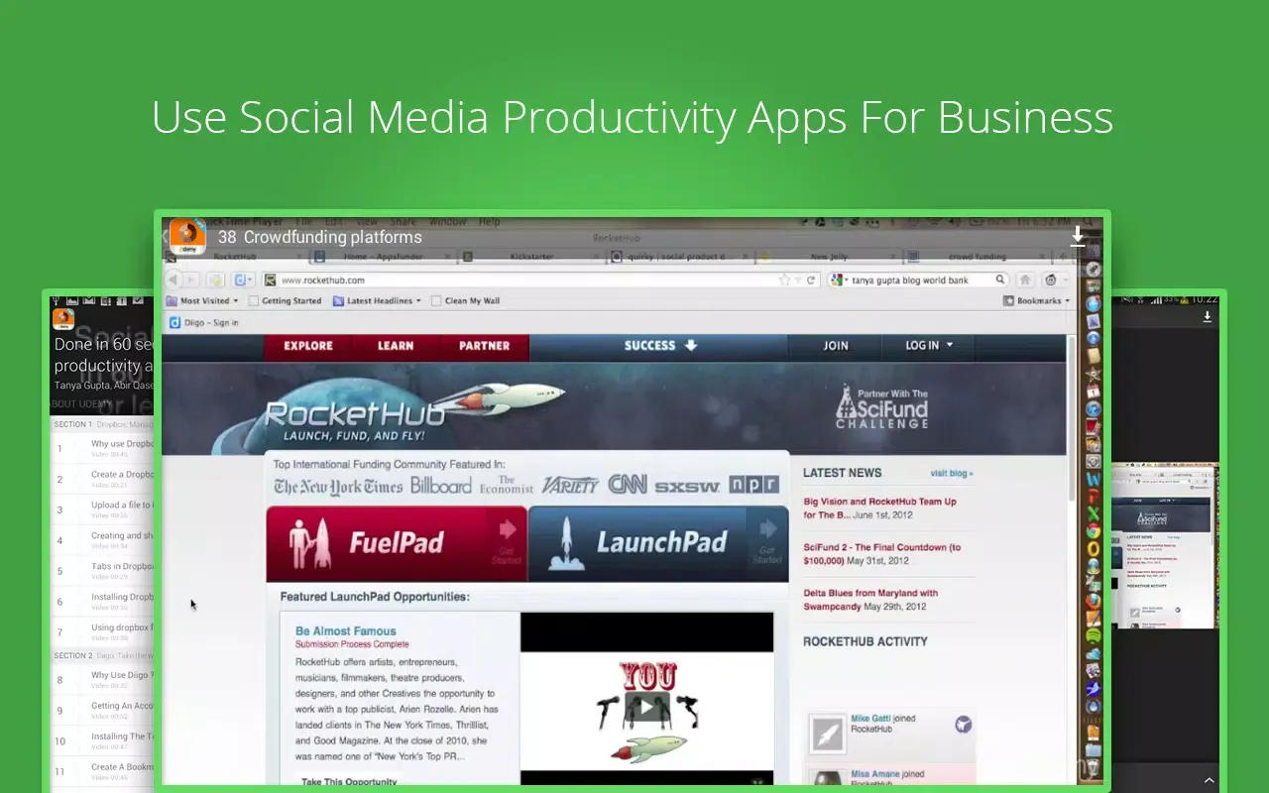Open the PARTNER menu on RocketHub
This screenshot has width=1269, height=793.
tap(484, 346)
